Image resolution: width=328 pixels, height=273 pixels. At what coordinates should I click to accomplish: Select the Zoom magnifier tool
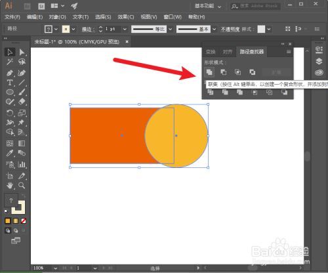click(x=22, y=186)
